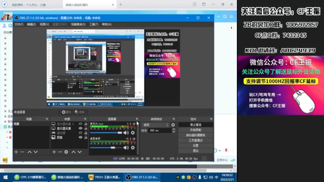
Task: Click the download arrow icon in browser page
Action: [x=231, y=28]
